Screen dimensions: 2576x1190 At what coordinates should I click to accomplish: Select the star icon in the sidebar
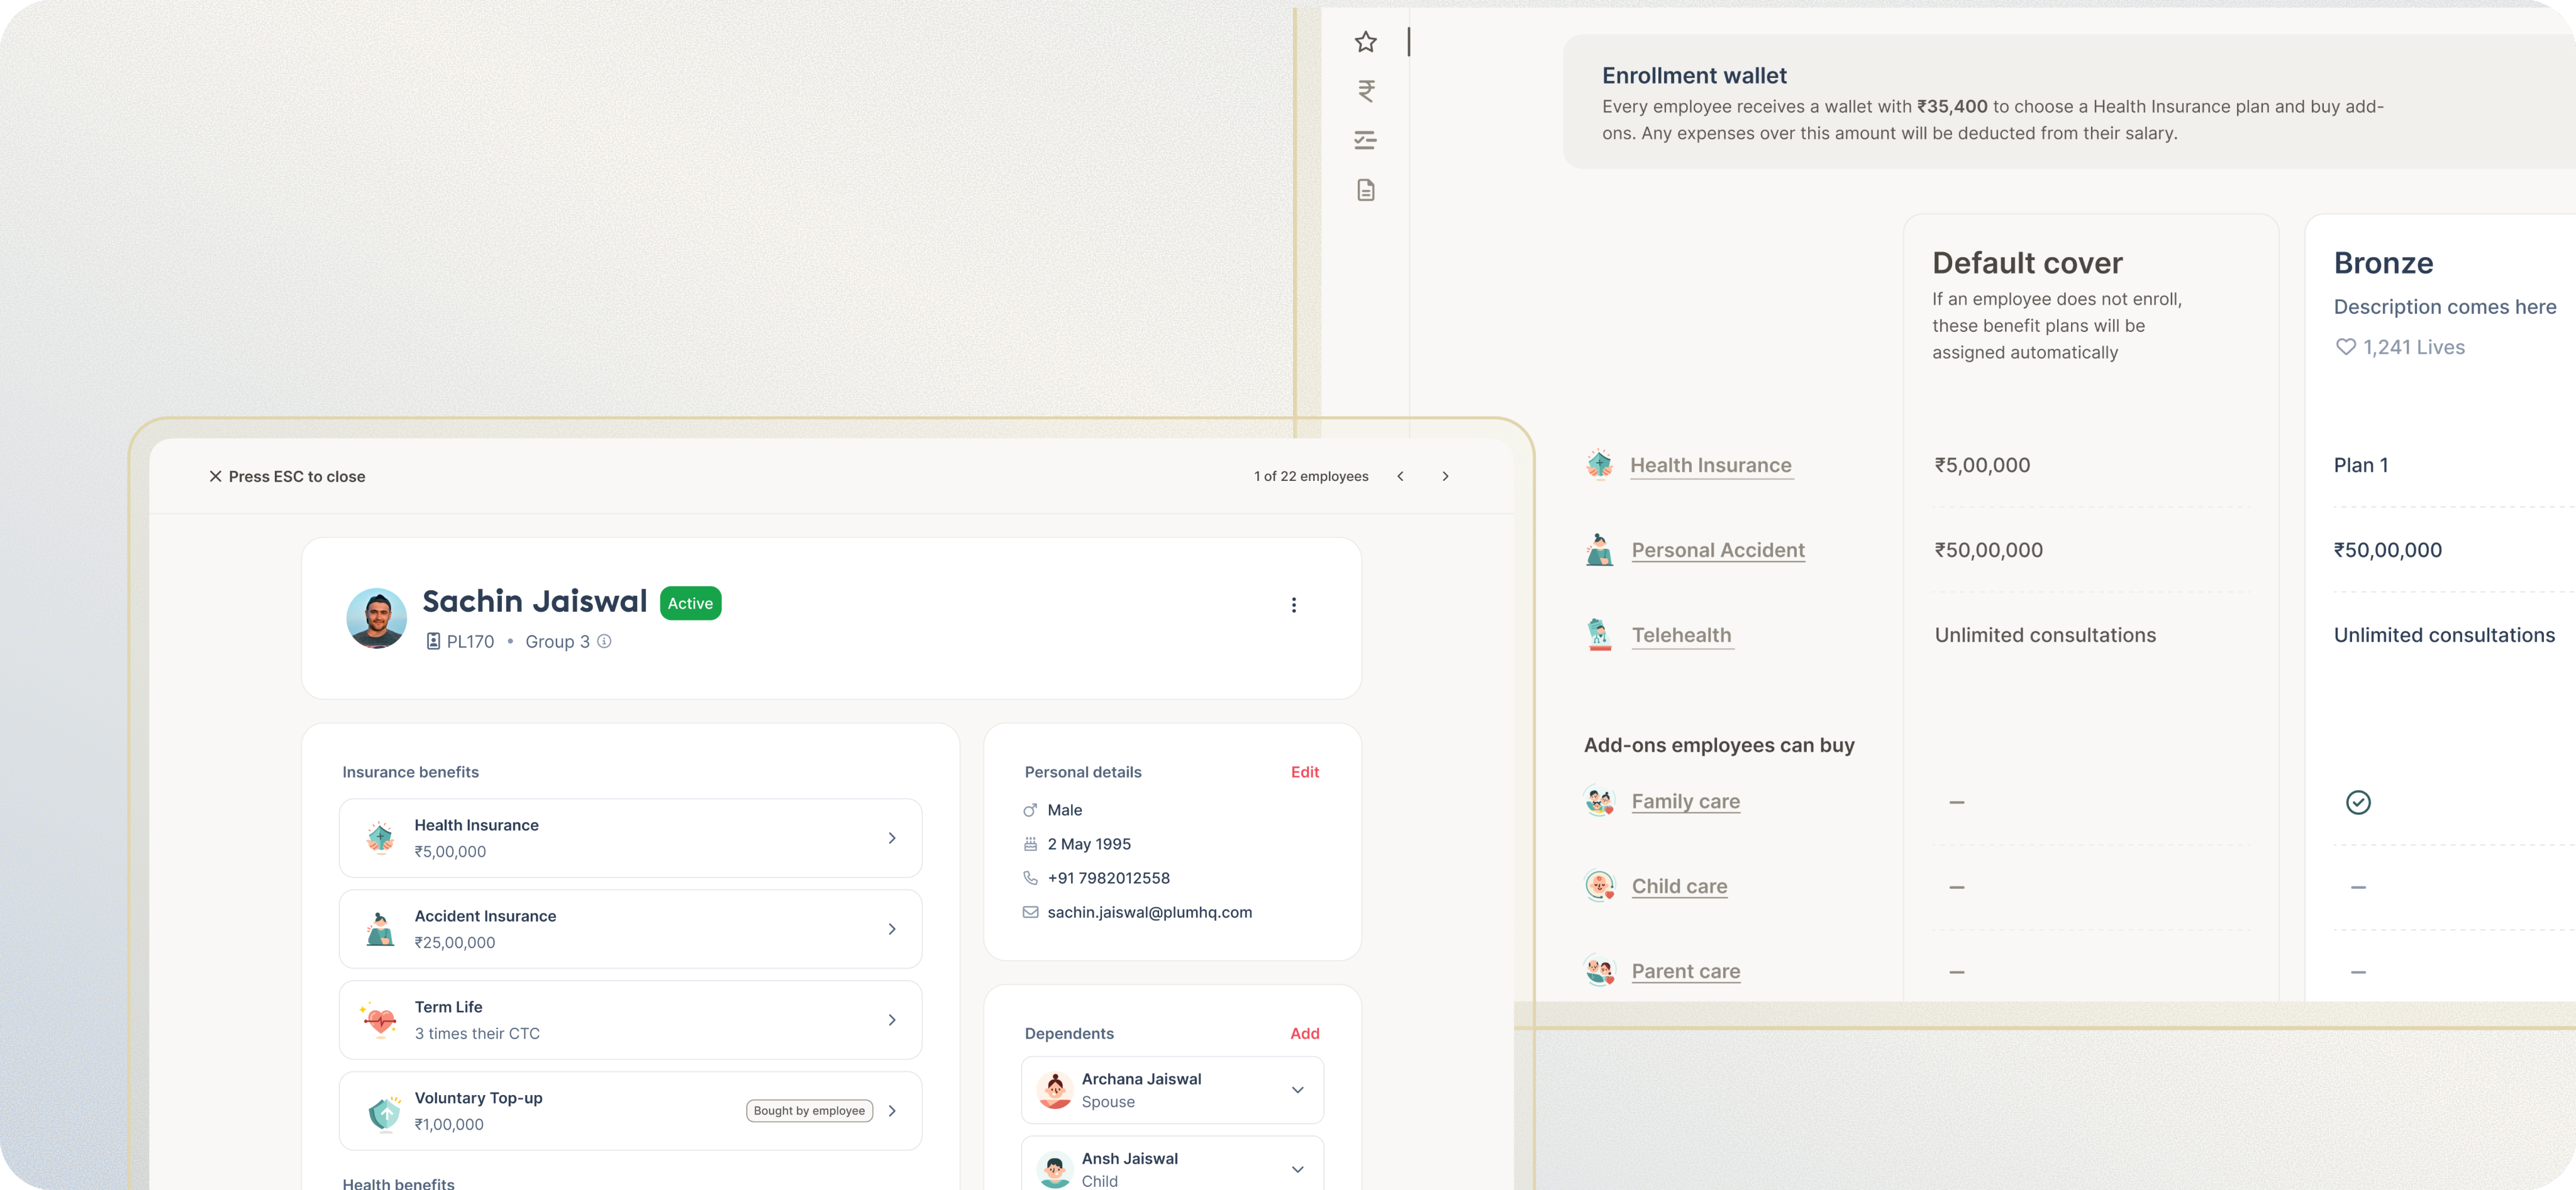(x=1365, y=42)
